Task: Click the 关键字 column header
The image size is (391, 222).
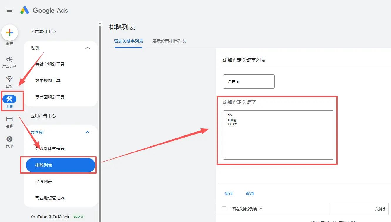Action: (x=380, y=209)
